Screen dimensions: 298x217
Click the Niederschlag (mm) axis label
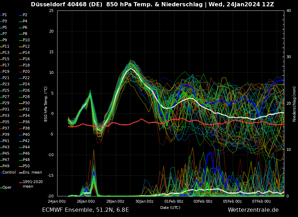pyautogui.click(x=294, y=104)
